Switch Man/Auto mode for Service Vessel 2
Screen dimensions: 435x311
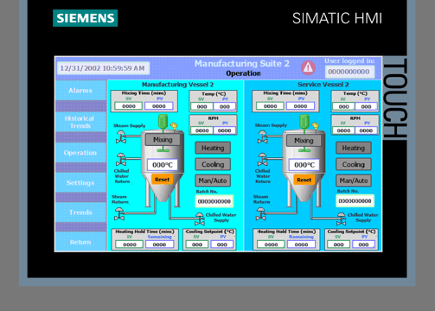[354, 181]
